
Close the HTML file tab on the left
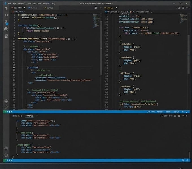(24, 8)
